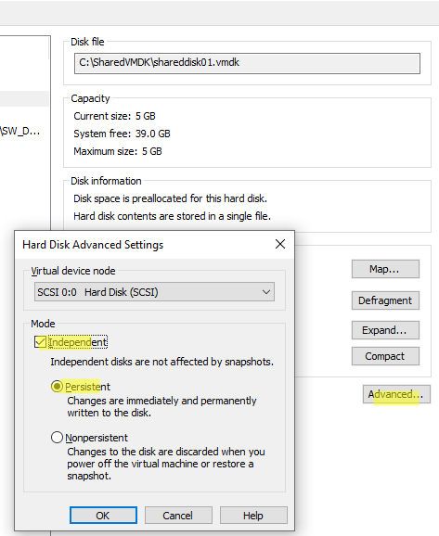This screenshot has width=439, height=536.
Task: Click 'Independent disks are not affected' description
Action: pos(161,362)
